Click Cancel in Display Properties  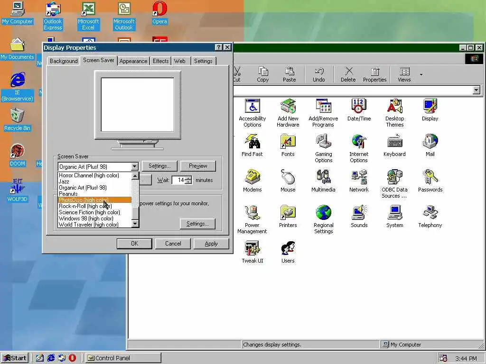click(x=173, y=244)
